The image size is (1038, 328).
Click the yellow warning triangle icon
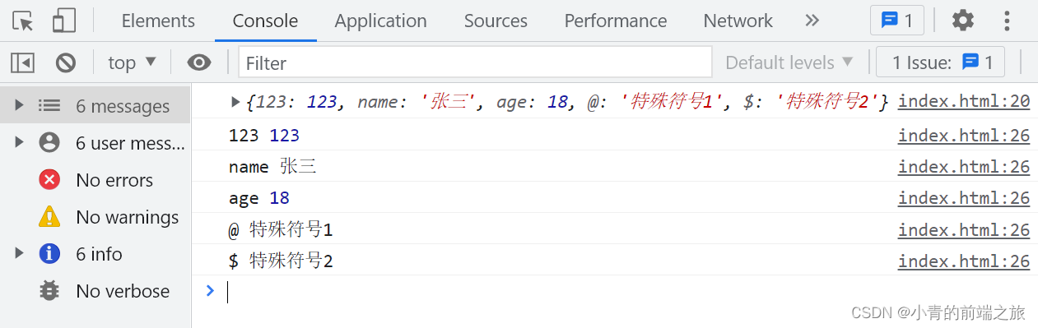click(x=49, y=216)
